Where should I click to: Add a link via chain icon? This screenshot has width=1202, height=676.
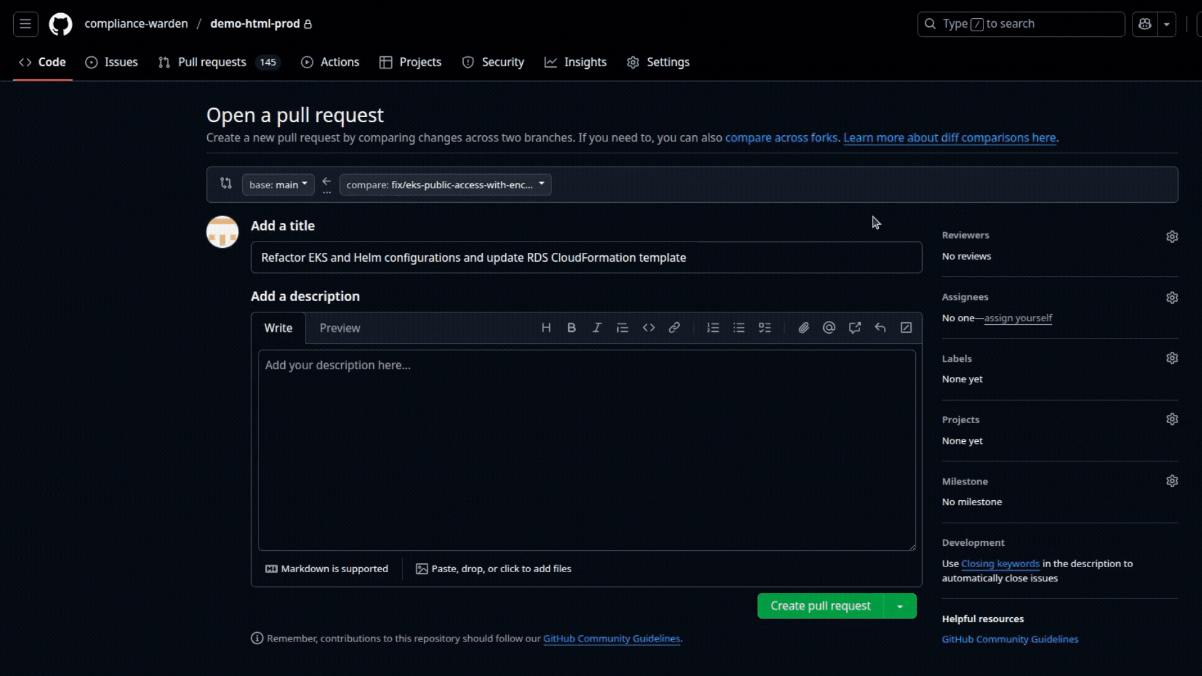click(x=674, y=327)
